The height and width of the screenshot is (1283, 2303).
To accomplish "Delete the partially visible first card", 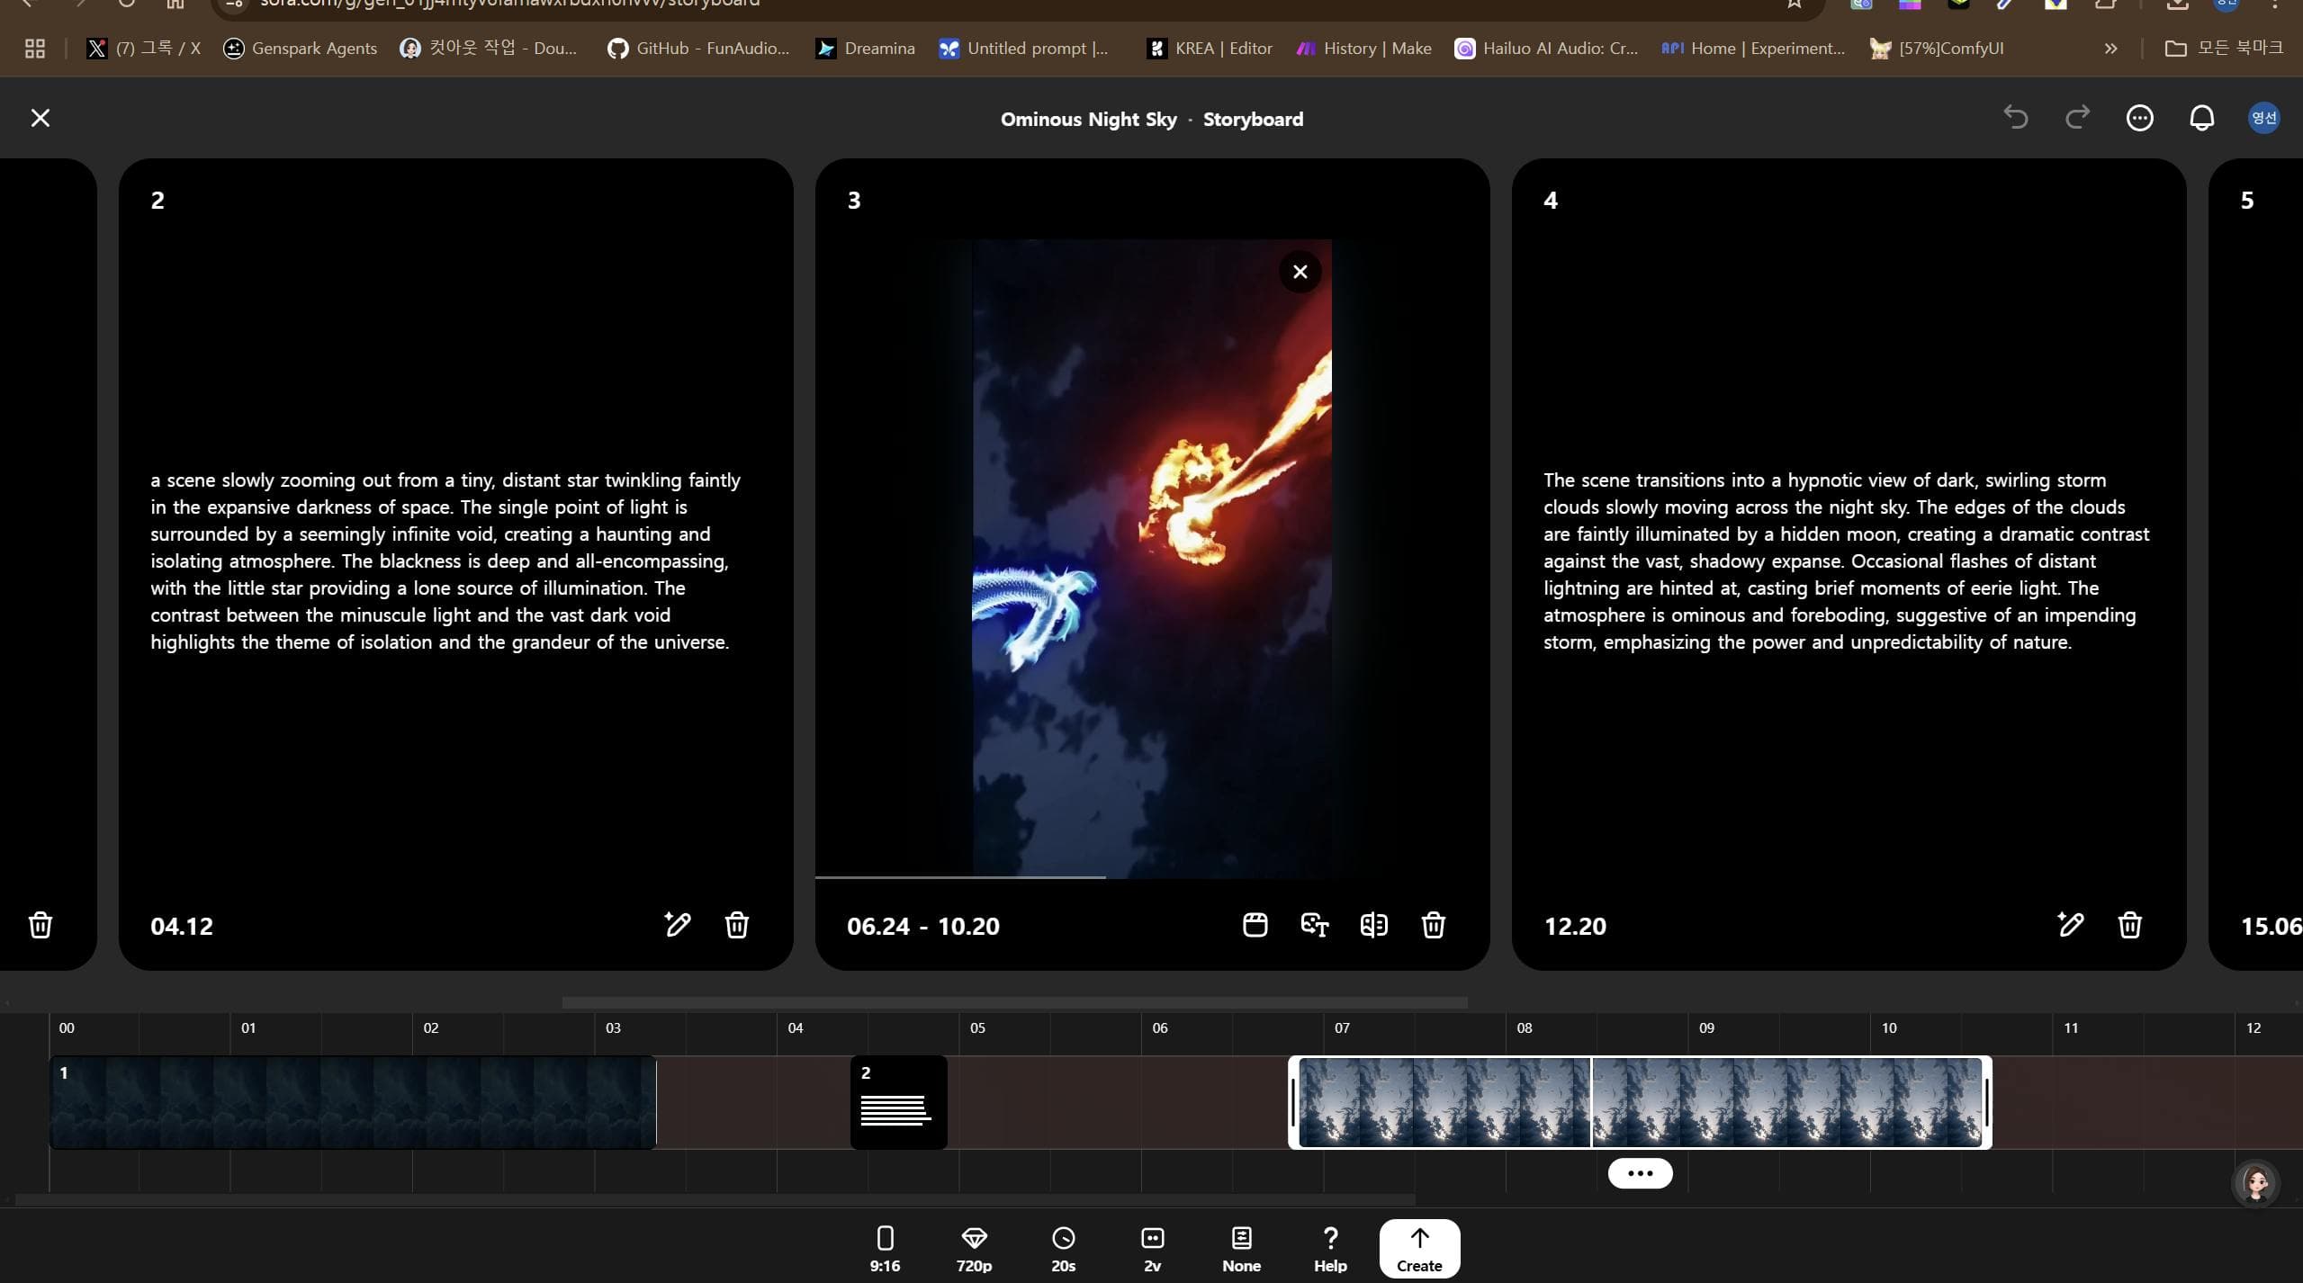I will (x=40, y=924).
